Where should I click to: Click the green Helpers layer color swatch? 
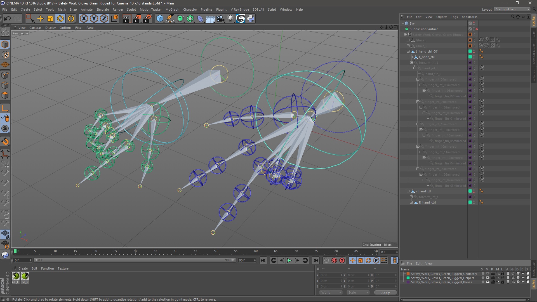(408, 278)
